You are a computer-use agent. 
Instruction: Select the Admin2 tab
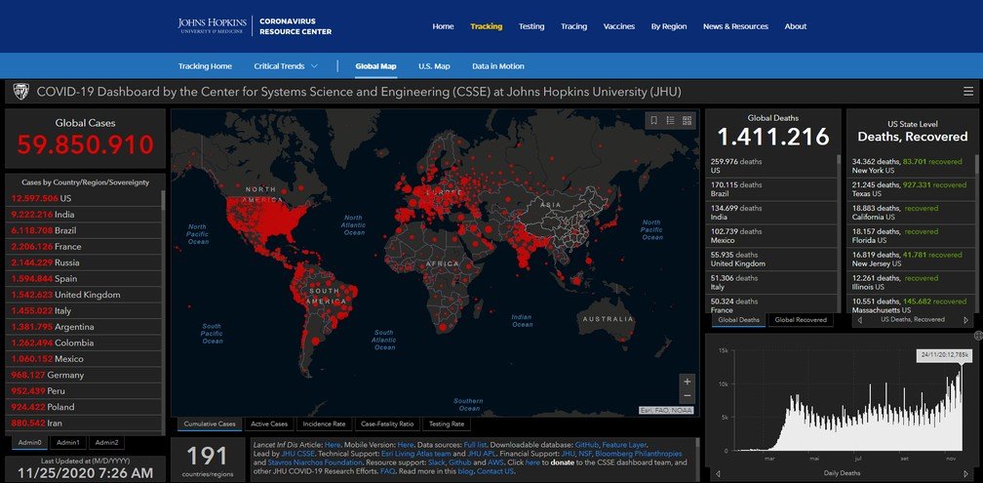106,443
